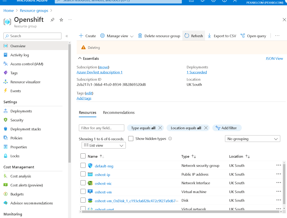Check the select-all checkbox in Name header
The image size is (287, 218).
pos(83,156)
